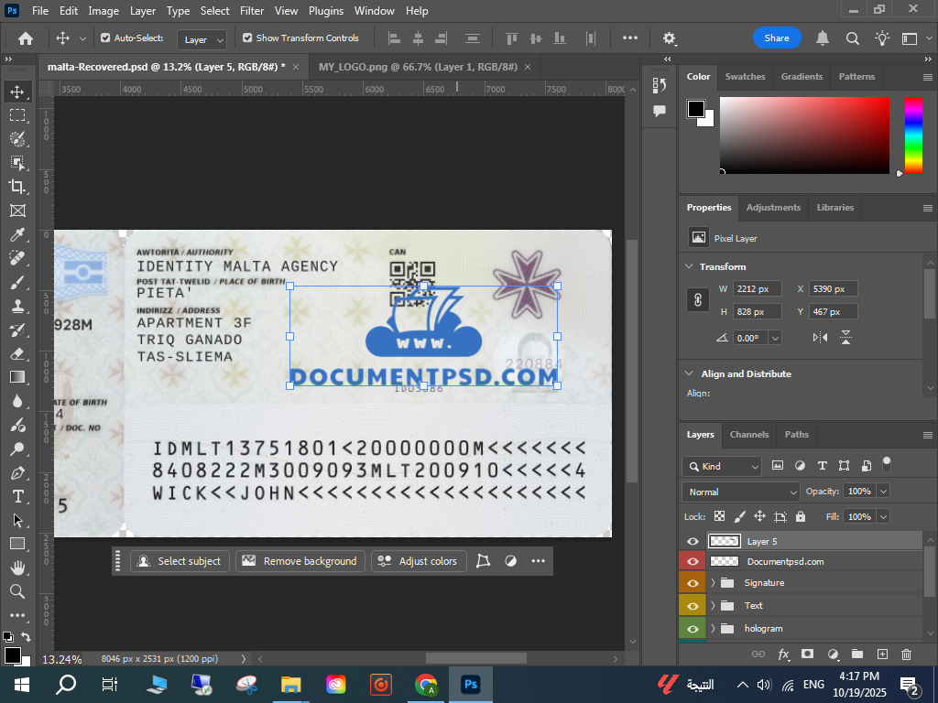Screen dimensions: 938x703
Task: Open Google Chrome from the taskbar
Action: 426,684
